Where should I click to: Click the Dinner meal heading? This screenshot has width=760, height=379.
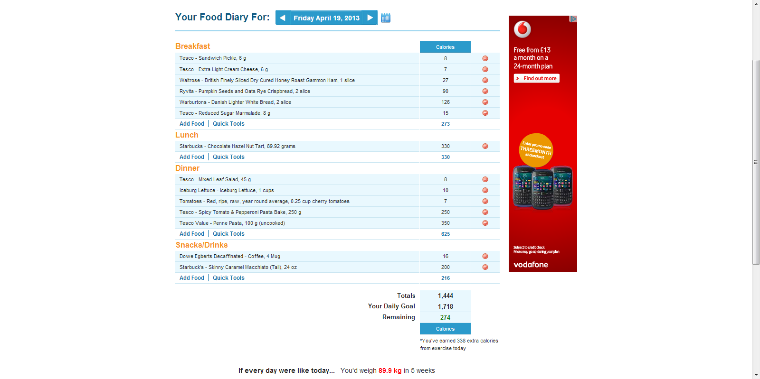[x=187, y=168]
